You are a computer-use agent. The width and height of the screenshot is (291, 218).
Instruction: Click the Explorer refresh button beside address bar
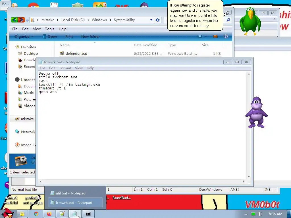coord(157,20)
